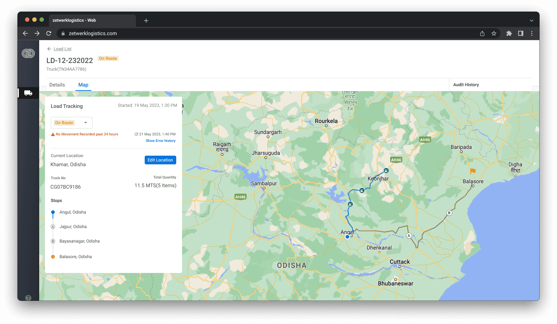Share this page using the share icon
This screenshot has height=324, width=557.
tap(482, 33)
